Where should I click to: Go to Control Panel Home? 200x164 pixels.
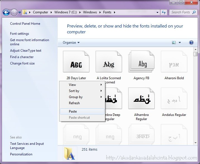pos(25,24)
